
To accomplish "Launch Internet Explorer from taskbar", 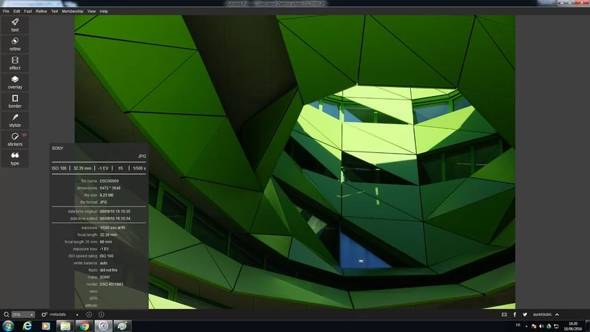I will pyautogui.click(x=27, y=326).
